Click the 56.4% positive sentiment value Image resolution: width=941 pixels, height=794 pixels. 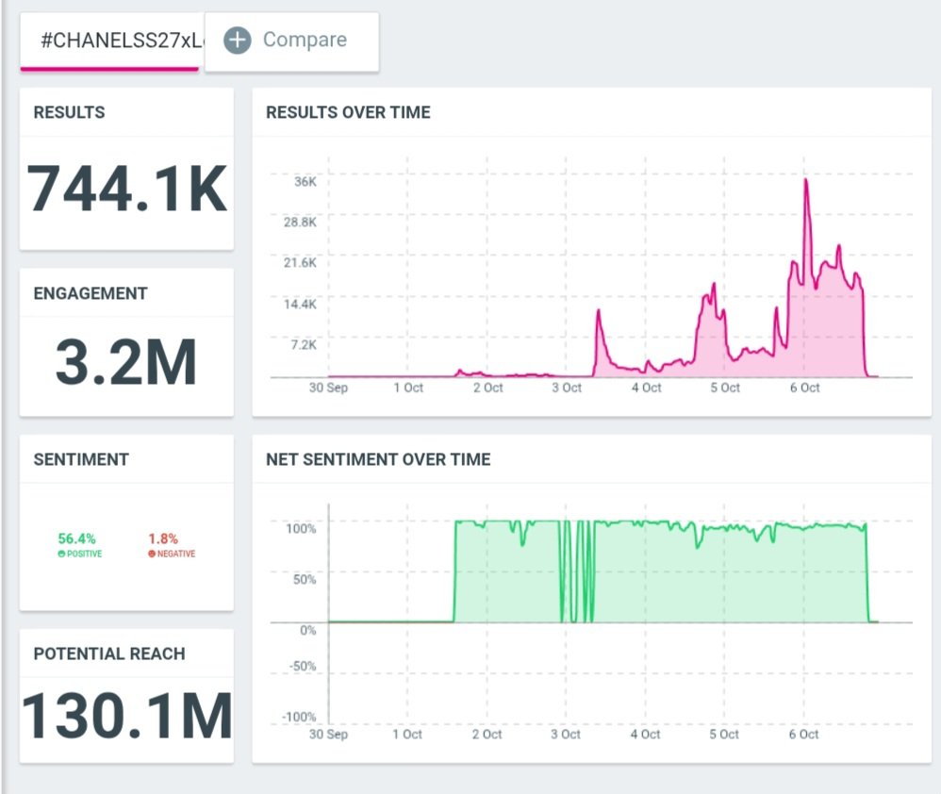click(x=76, y=538)
